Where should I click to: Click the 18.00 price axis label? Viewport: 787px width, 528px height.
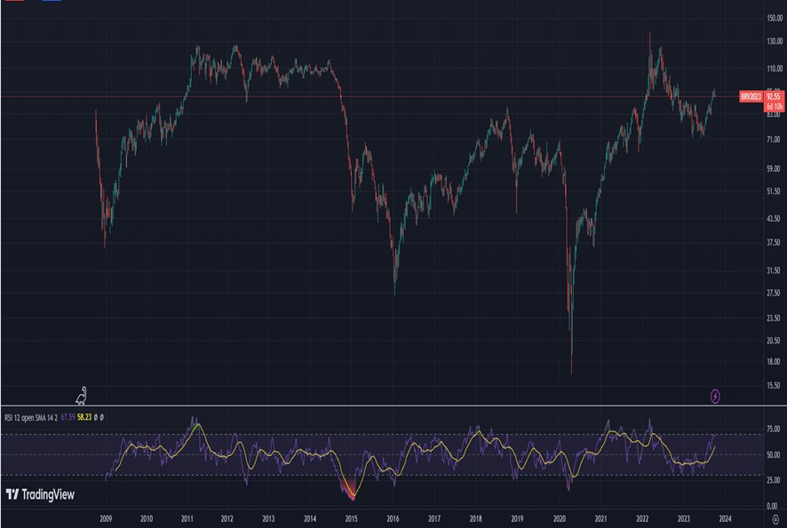(x=774, y=361)
